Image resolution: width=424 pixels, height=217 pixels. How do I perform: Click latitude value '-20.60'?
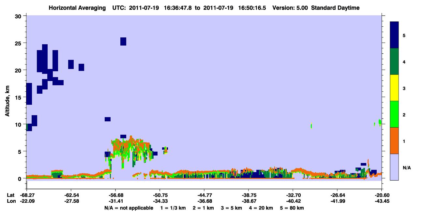click(382, 195)
